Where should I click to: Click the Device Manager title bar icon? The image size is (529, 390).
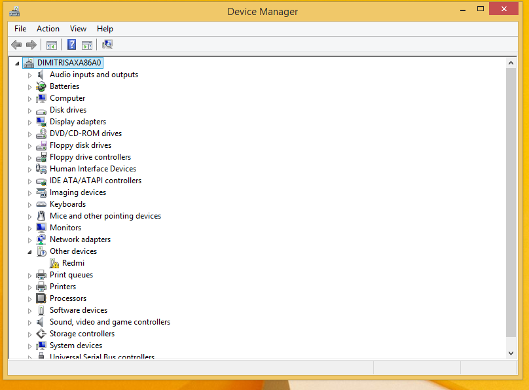14,11
